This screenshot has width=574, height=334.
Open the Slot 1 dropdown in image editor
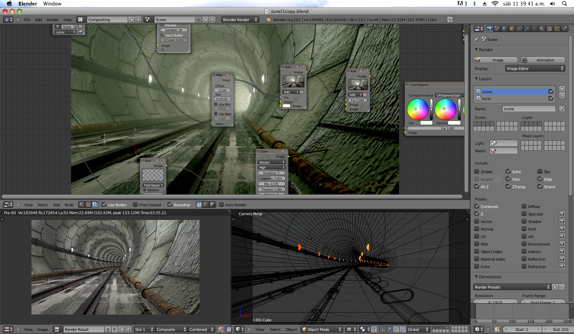coord(144,329)
